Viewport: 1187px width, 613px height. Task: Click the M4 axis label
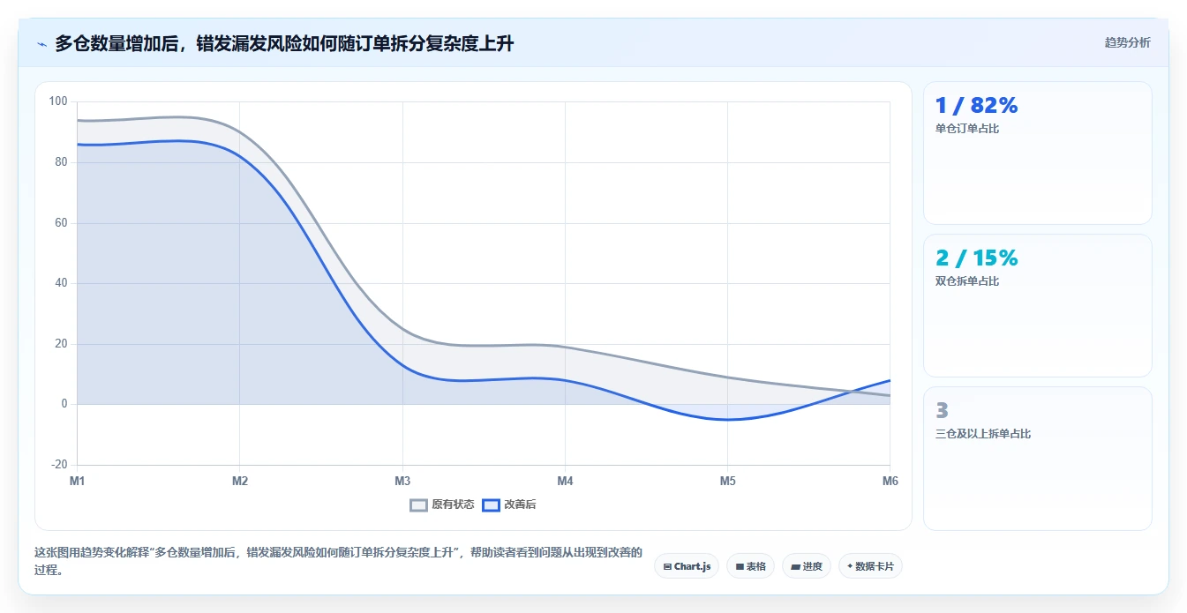(565, 481)
